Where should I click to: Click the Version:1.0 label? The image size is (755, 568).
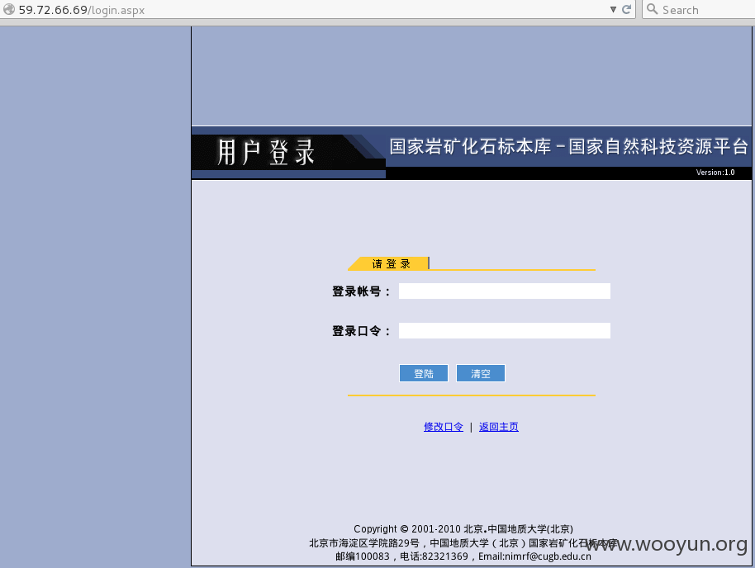715,173
